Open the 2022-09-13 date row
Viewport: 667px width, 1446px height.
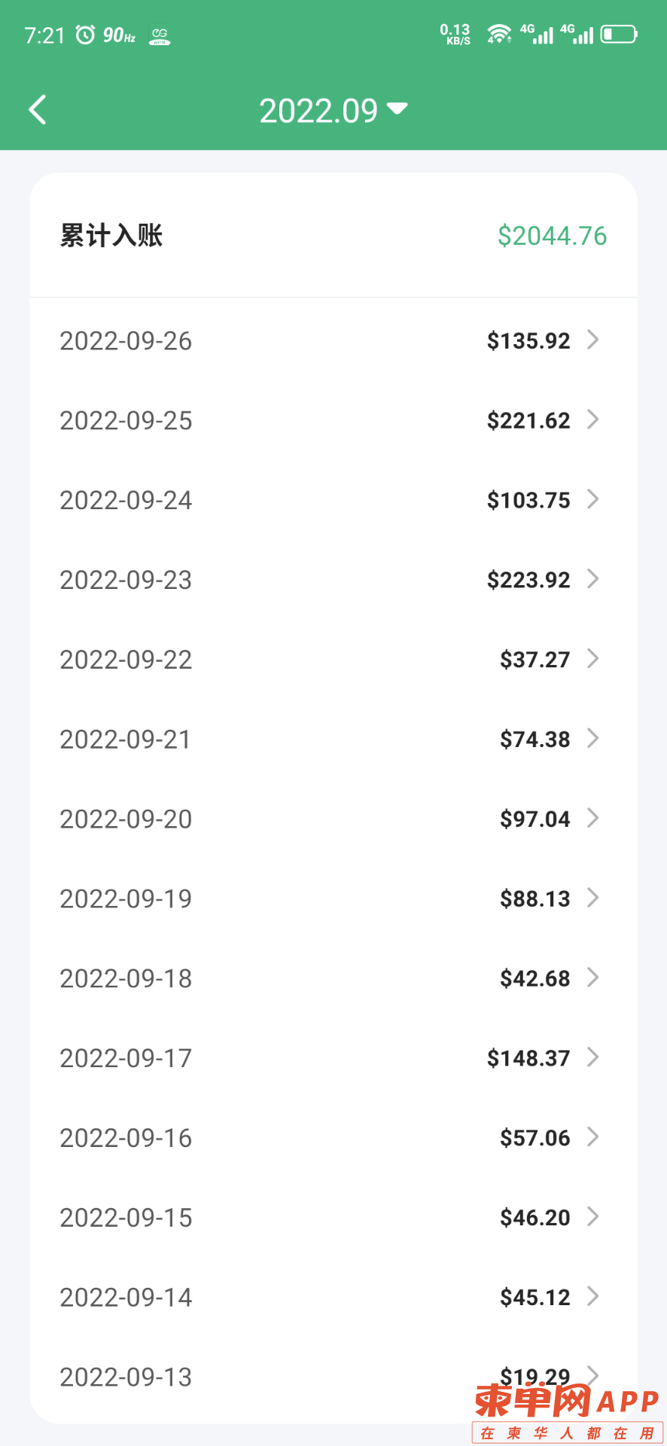point(333,1377)
